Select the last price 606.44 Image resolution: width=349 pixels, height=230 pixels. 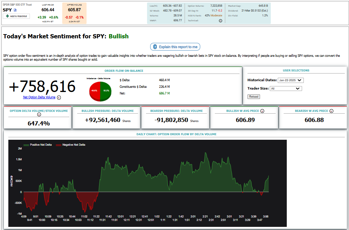(x=48, y=10)
